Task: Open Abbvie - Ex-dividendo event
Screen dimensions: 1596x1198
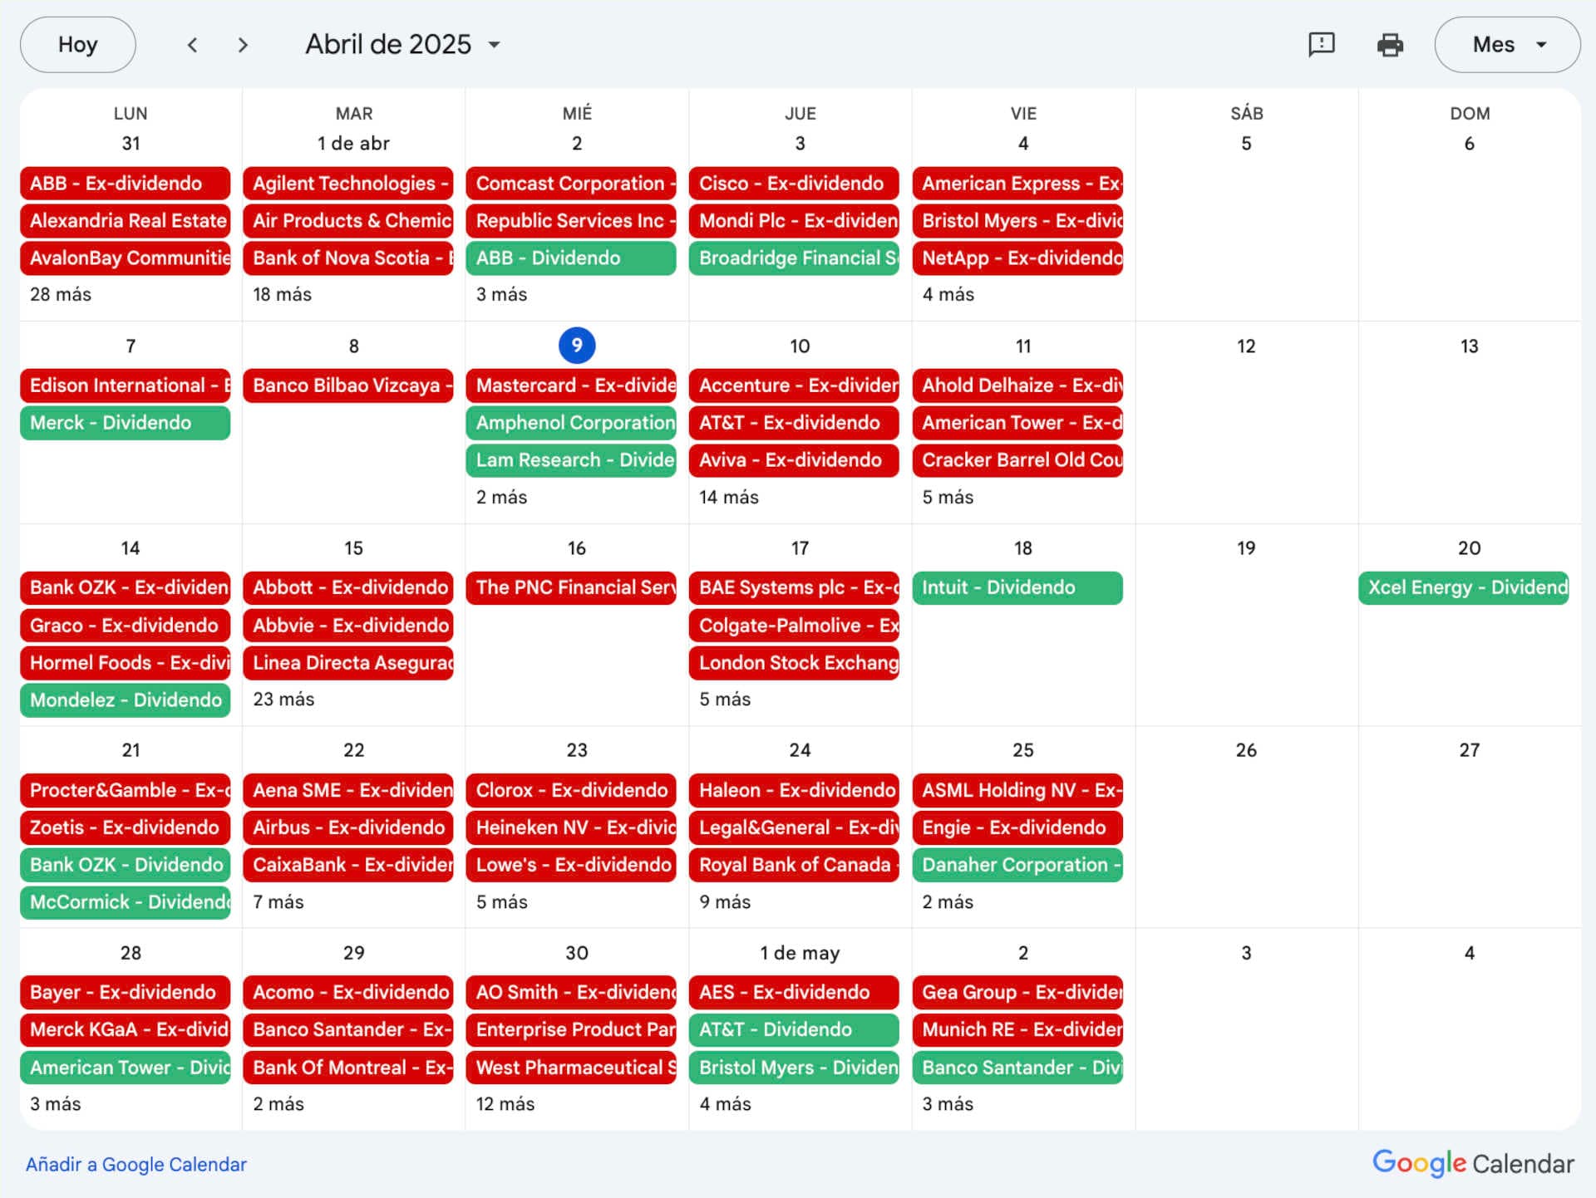Action: [x=348, y=625]
